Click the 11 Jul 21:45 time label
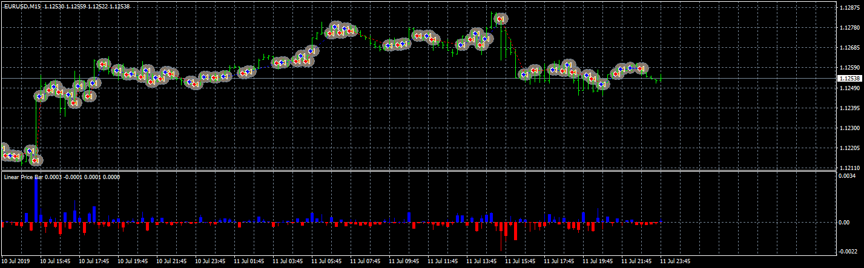The height and width of the screenshot is (268, 864). point(636,261)
